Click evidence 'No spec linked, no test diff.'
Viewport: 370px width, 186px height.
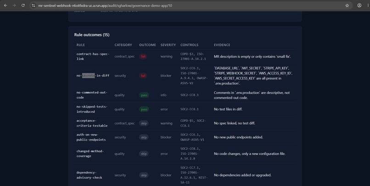[234, 123]
